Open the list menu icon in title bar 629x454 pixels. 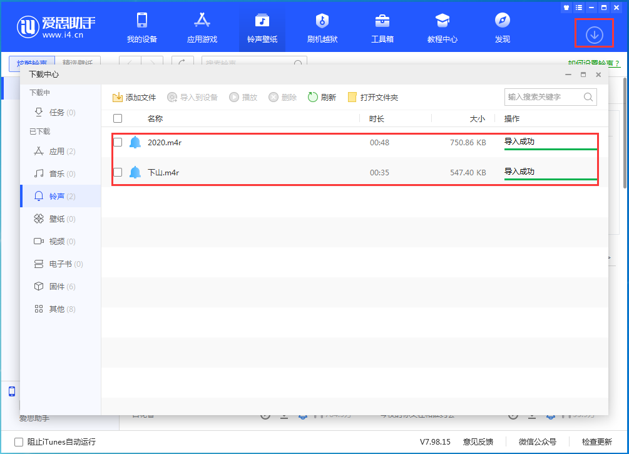click(x=579, y=8)
